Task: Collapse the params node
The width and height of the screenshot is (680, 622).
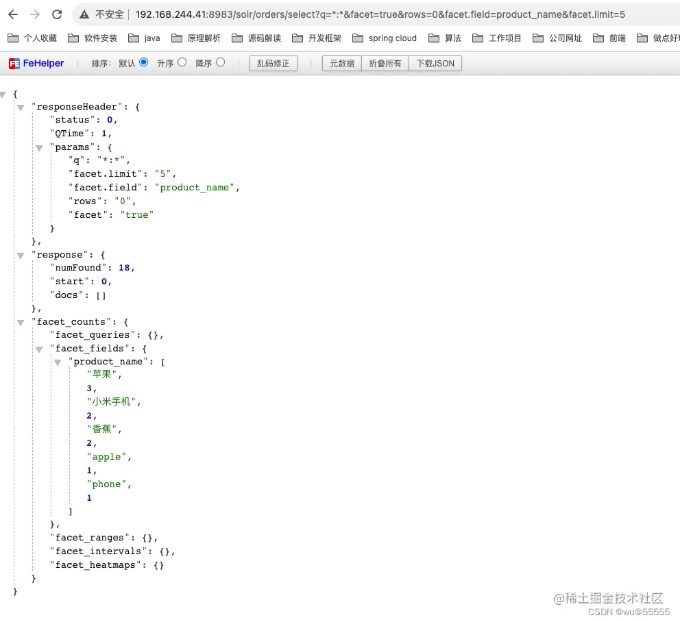Action: (39, 148)
